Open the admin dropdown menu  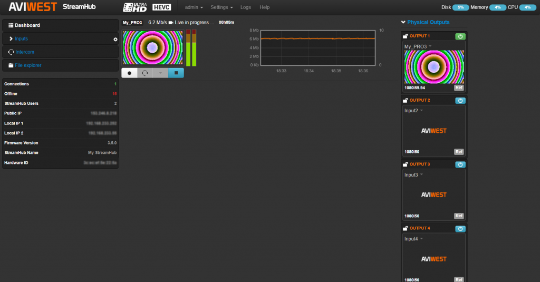click(x=194, y=7)
